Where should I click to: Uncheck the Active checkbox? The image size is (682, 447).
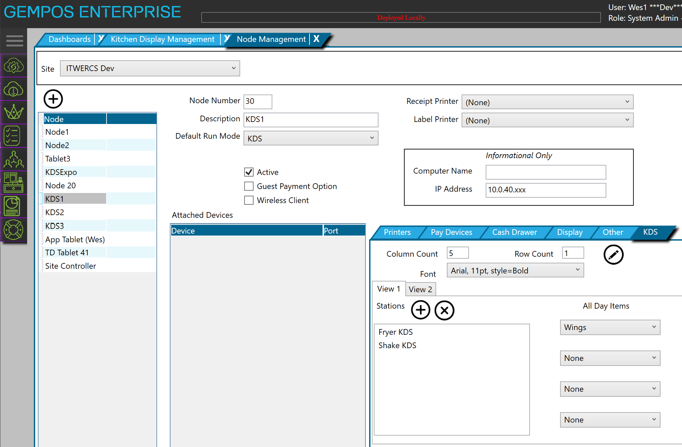point(249,172)
